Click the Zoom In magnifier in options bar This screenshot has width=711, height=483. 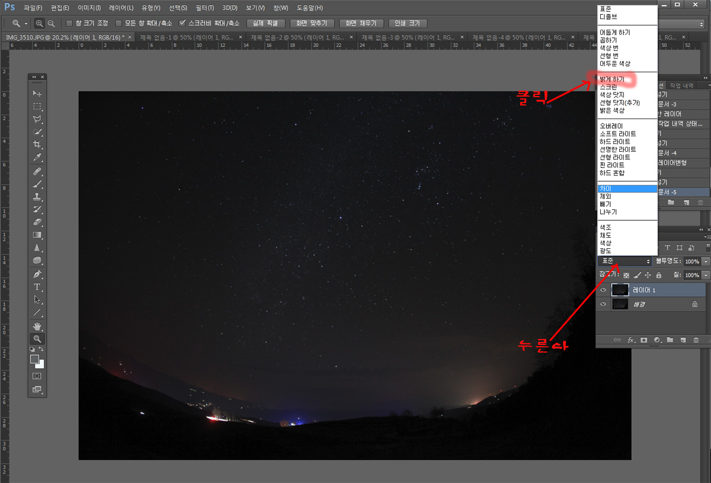tap(40, 23)
